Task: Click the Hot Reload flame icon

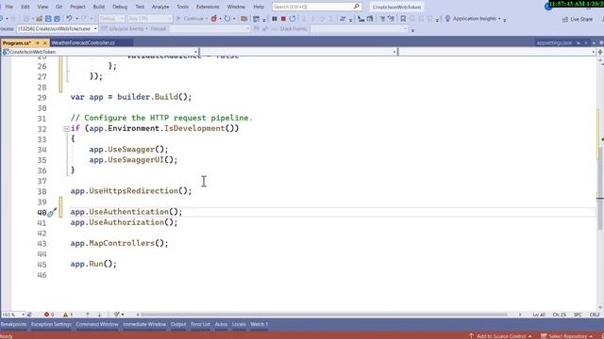Action: (x=214, y=19)
